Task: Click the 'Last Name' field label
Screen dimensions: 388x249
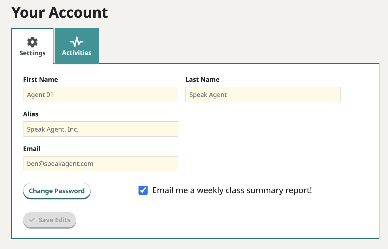Action: pos(202,80)
